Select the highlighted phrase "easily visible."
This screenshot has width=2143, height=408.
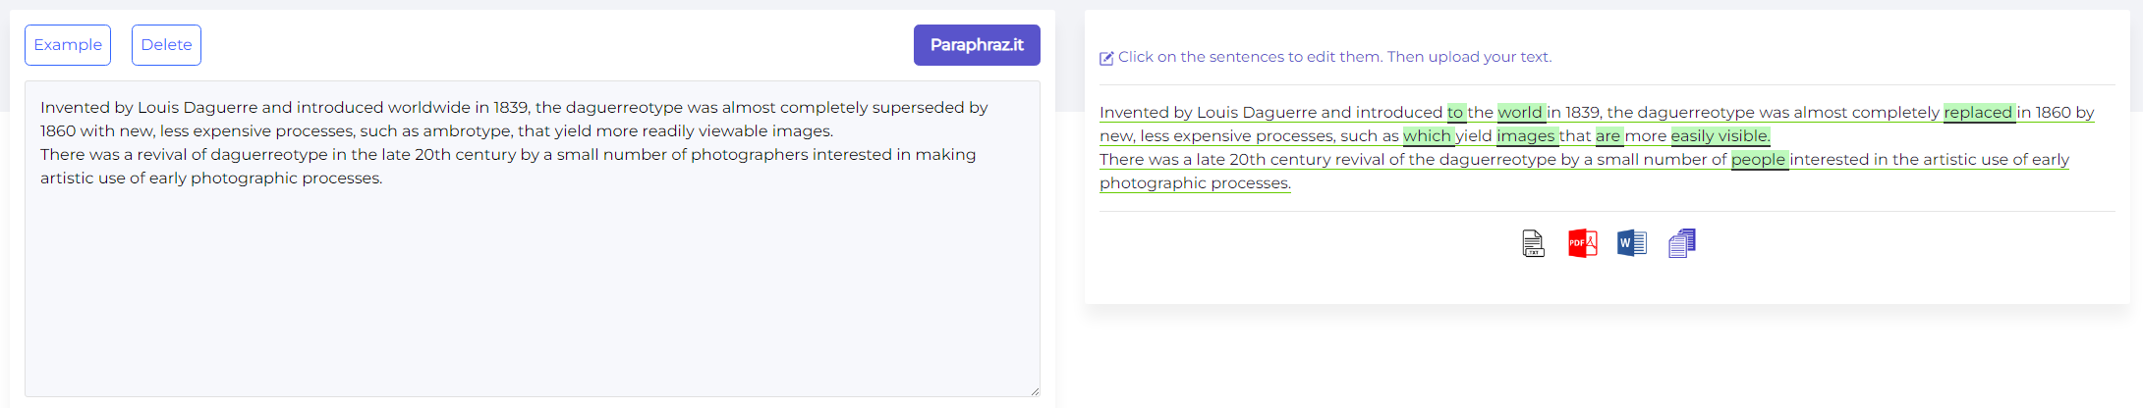1720,136
